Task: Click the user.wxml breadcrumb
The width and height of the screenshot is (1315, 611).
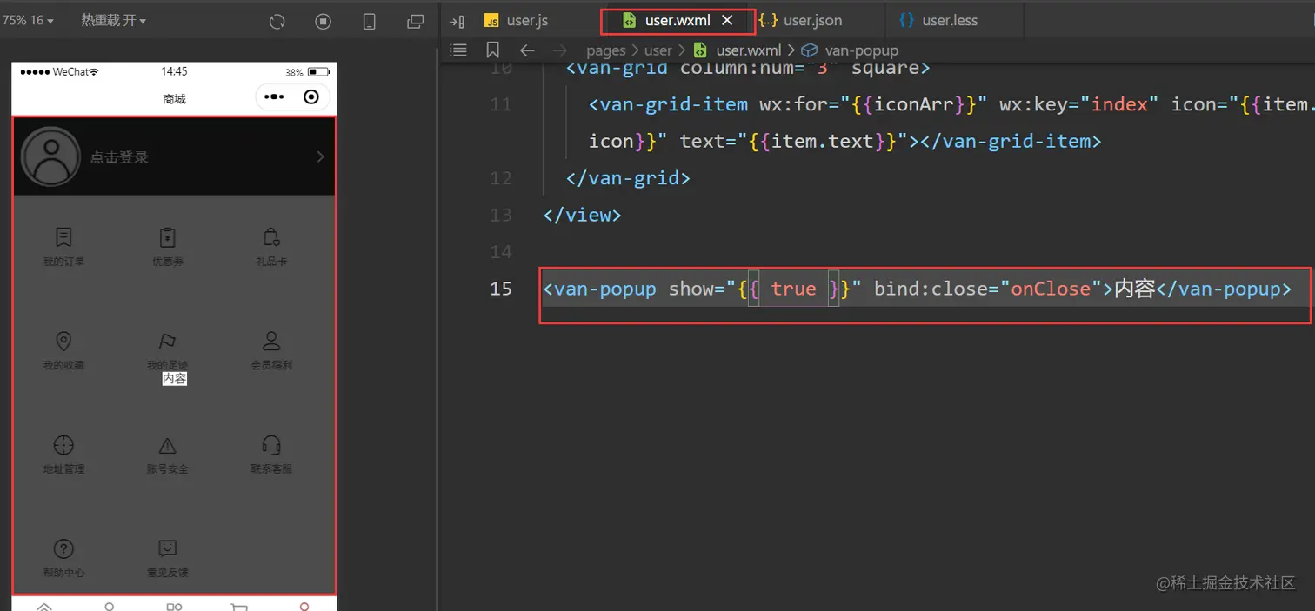Action: (738, 50)
